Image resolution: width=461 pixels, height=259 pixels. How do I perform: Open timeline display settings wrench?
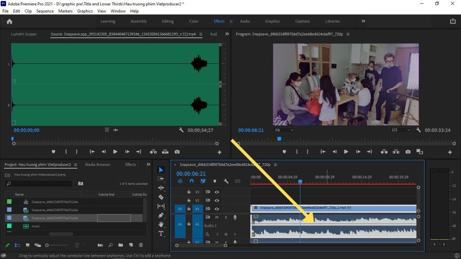point(226,181)
